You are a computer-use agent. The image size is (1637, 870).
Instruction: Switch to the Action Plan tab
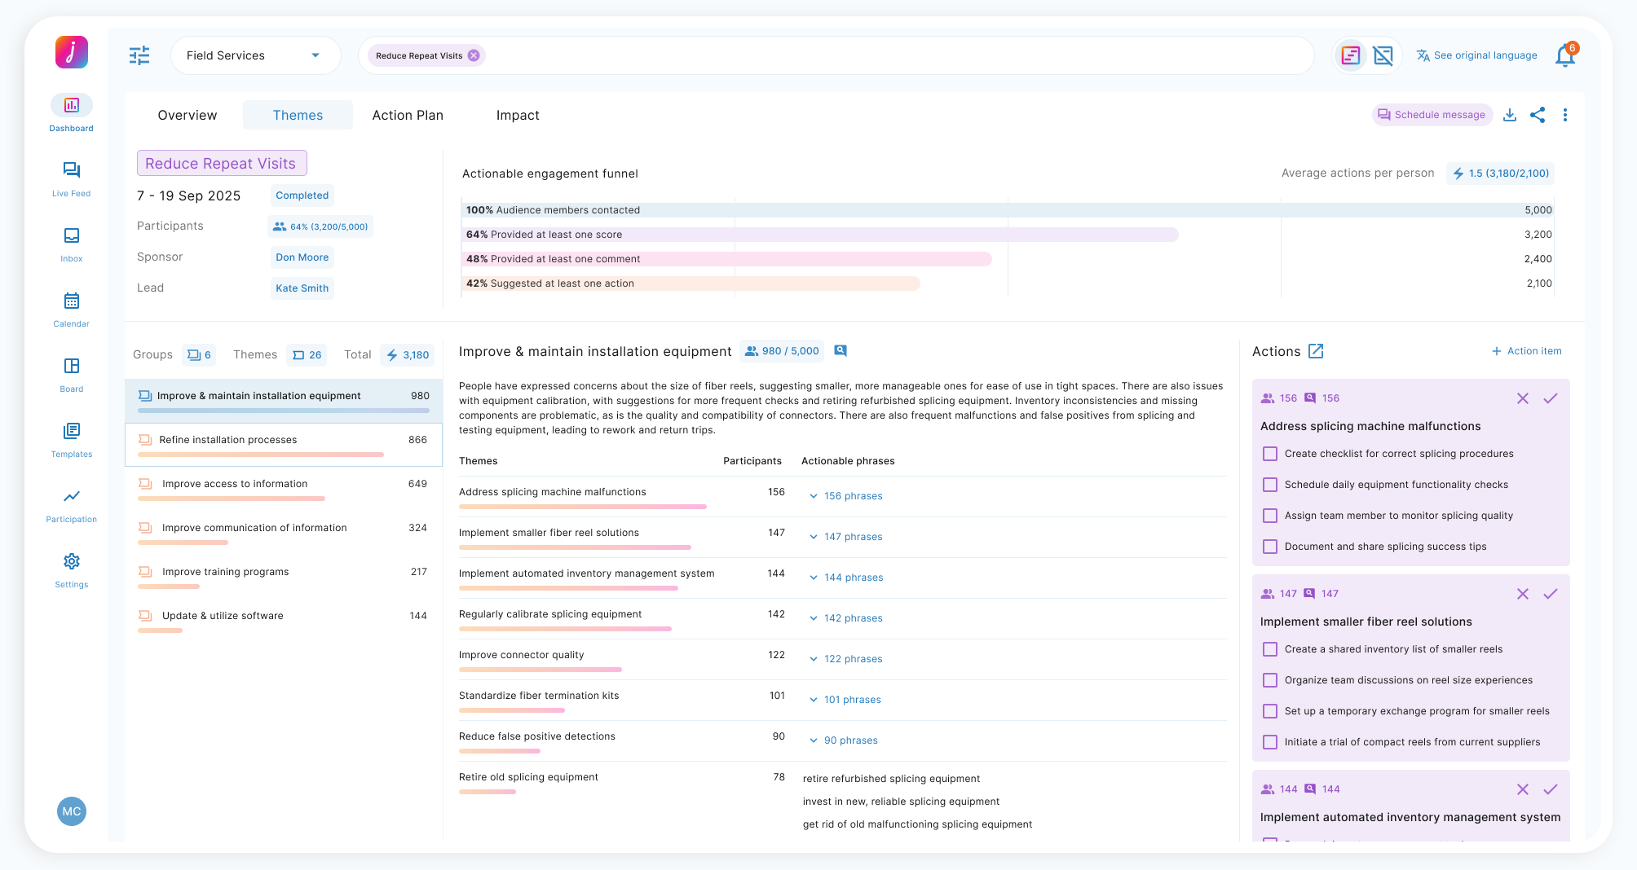click(x=408, y=115)
